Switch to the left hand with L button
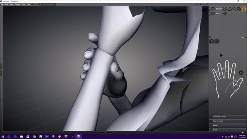Image resolution: width=247 pixels, height=139 pixels. click(x=217, y=41)
